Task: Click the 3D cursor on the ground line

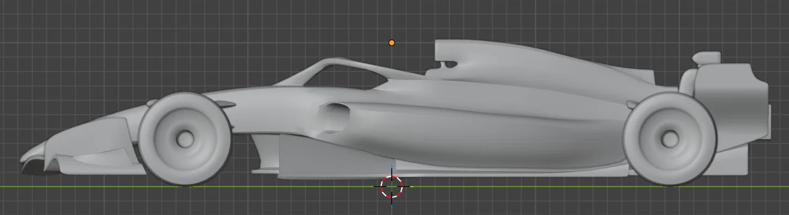Action: click(x=392, y=187)
